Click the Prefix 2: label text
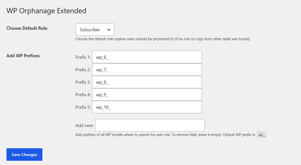Image resolution: width=301 pixels, height=165 pixels. click(83, 70)
